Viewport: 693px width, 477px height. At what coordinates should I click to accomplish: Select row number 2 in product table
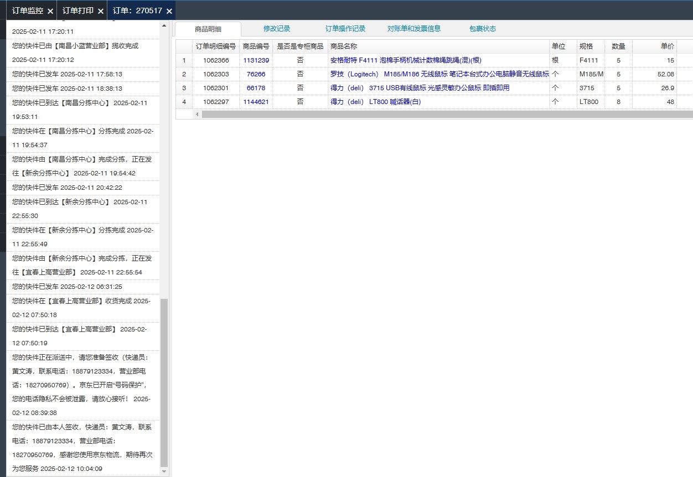[184, 74]
